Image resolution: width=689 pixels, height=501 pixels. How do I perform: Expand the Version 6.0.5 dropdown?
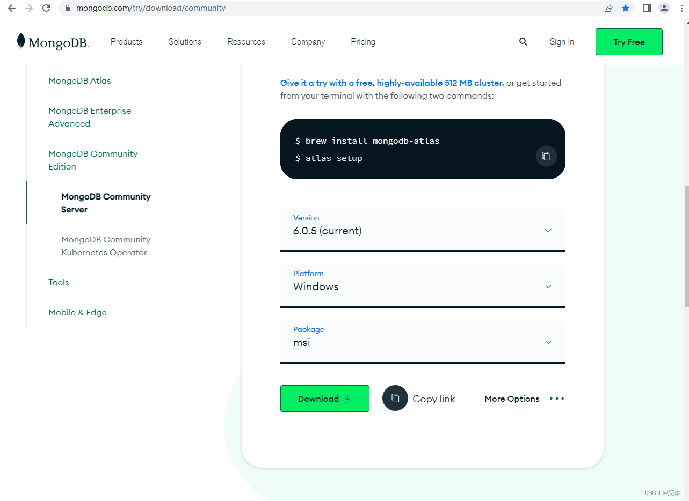(423, 230)
